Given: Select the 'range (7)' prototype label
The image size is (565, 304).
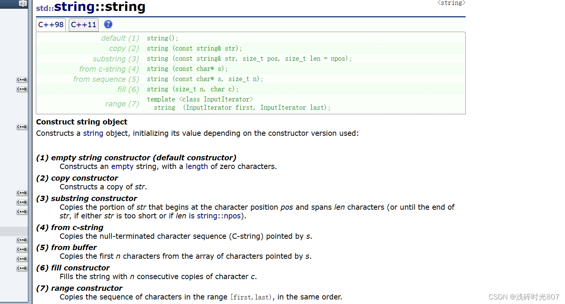Looking at the screenshot, I should (x=122, y=104).
